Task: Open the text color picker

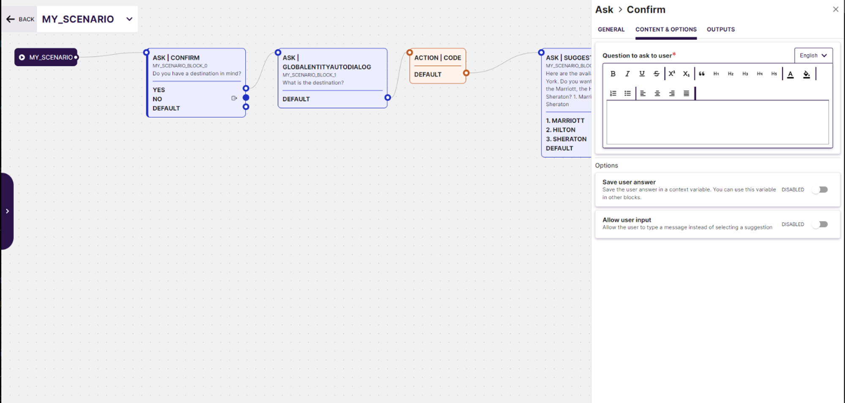Action: (x=790, y=74)
